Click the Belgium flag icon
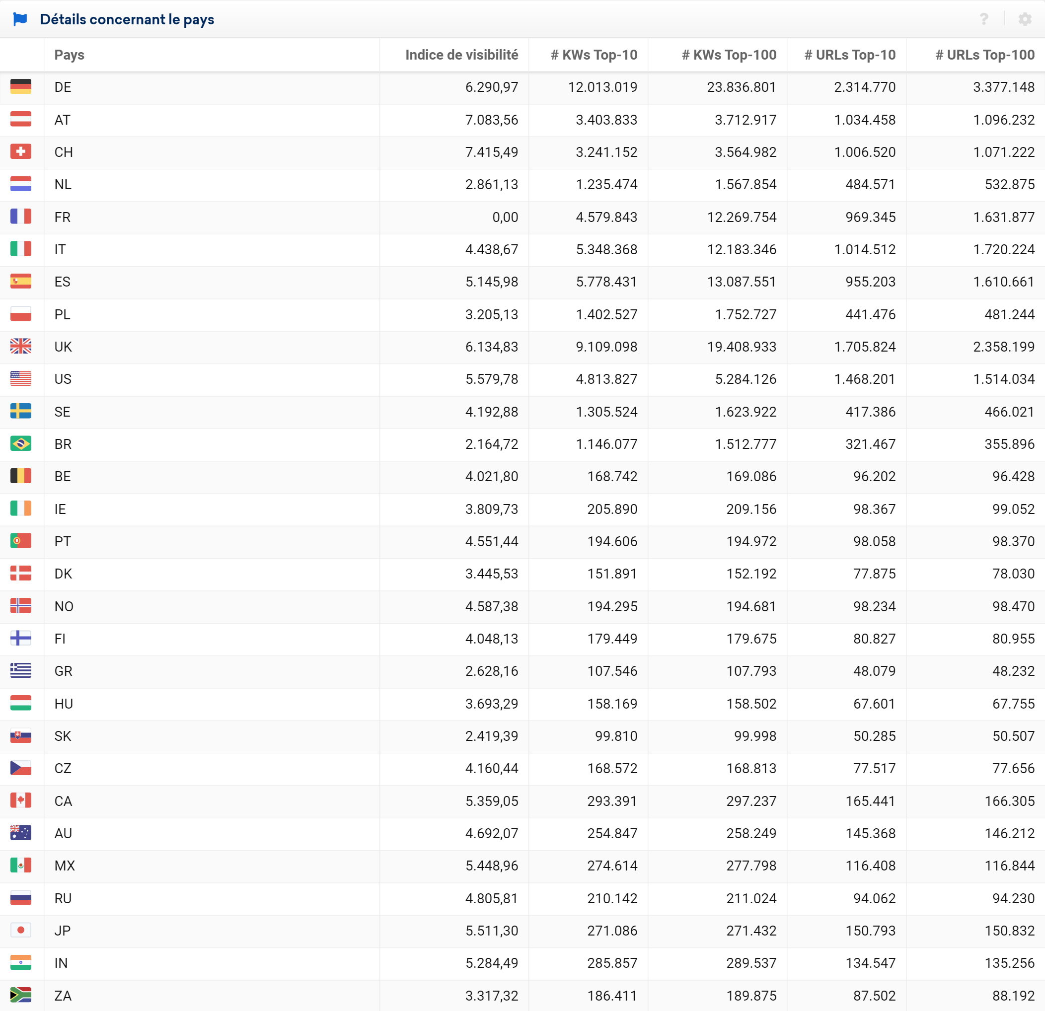Screen dimensions: 1045x1011 pos(21,476)
